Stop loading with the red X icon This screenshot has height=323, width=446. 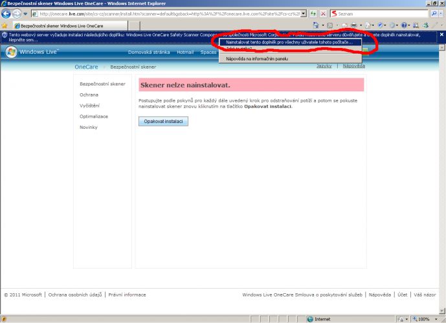(x=323, y=14)
